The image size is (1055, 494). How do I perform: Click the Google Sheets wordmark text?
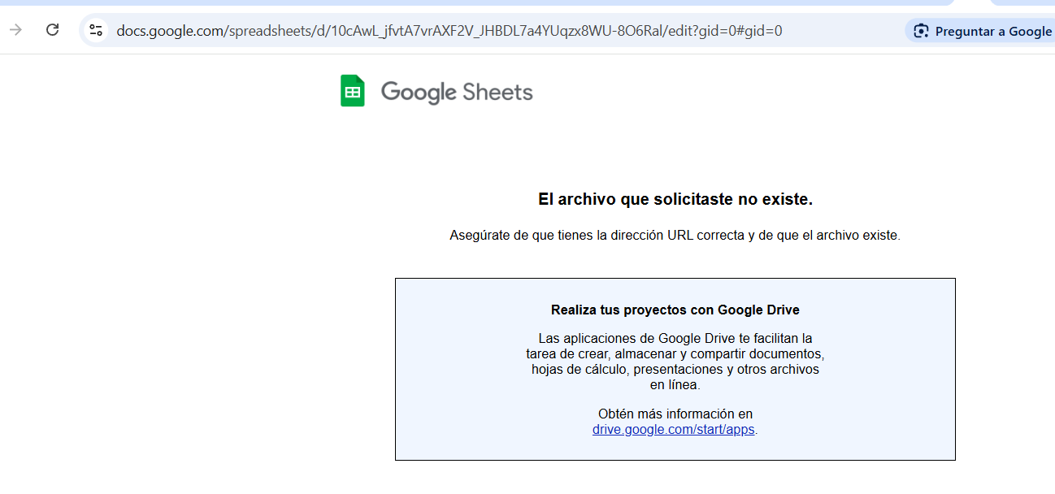coord(457,92)
